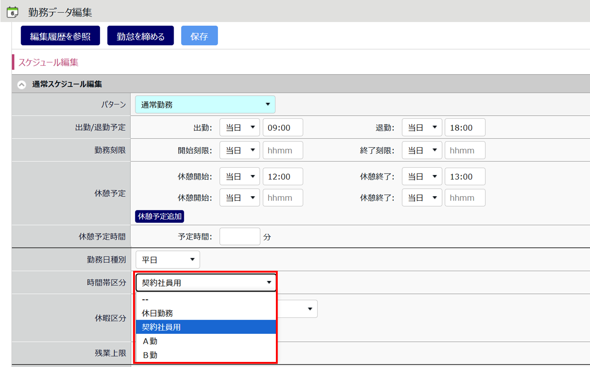
Task: Click the calendar icon beside 勤務データ編集
Action: click(x=12, y=12)
